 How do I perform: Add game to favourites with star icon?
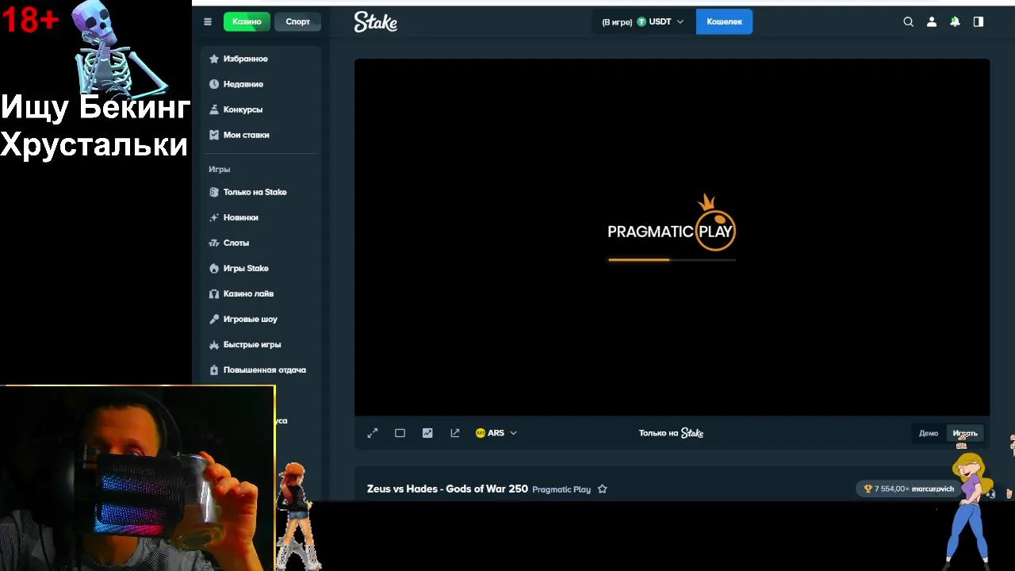602,489
